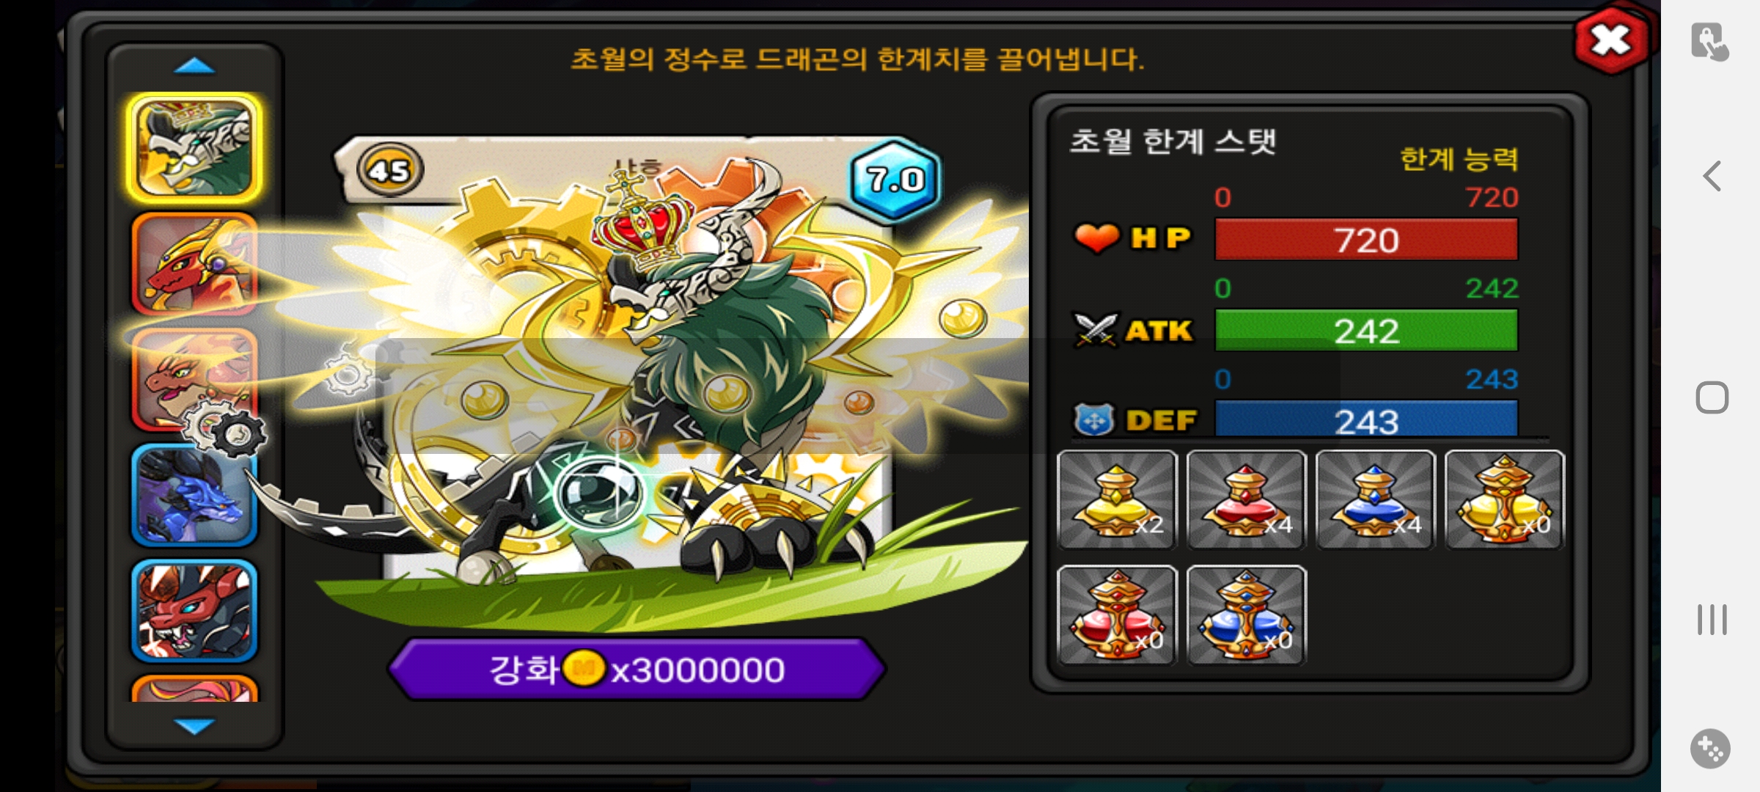
Task: Select the large red essence potion x0
Action: click(x=1117, y=615)
